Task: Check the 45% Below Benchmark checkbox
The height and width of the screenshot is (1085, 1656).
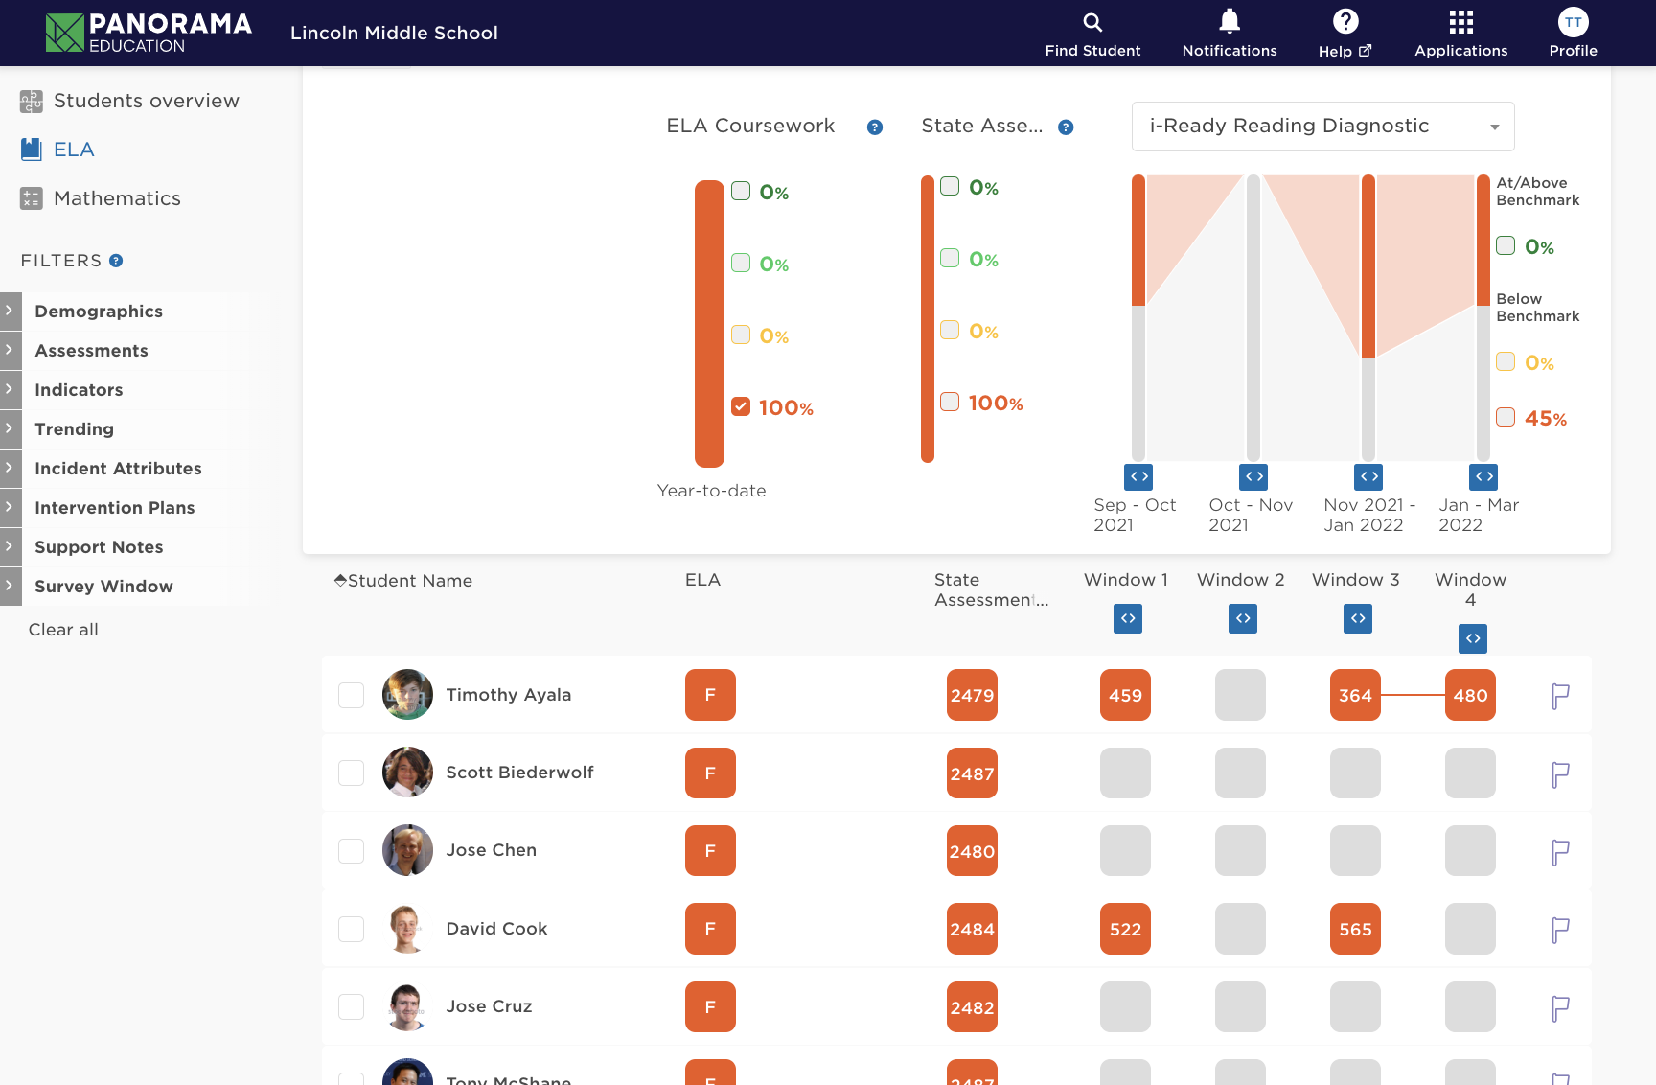Action: pos(1506,418)
